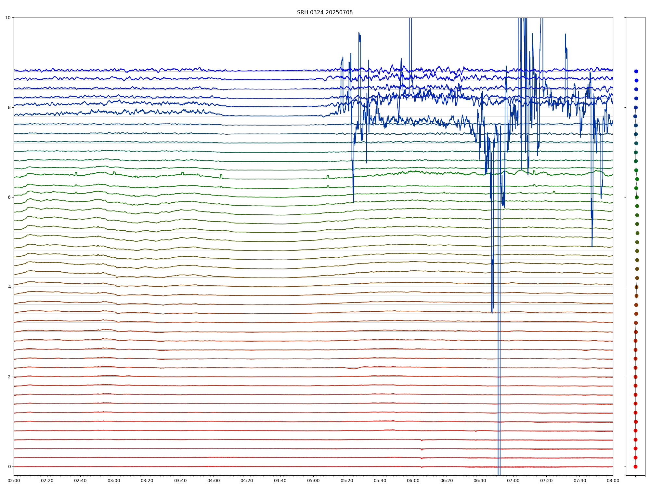Image resolution: width=650 pixels, height=488 pixels.
Task: Click the bottommost red dot in right panel
Action: tap(635, 467)
